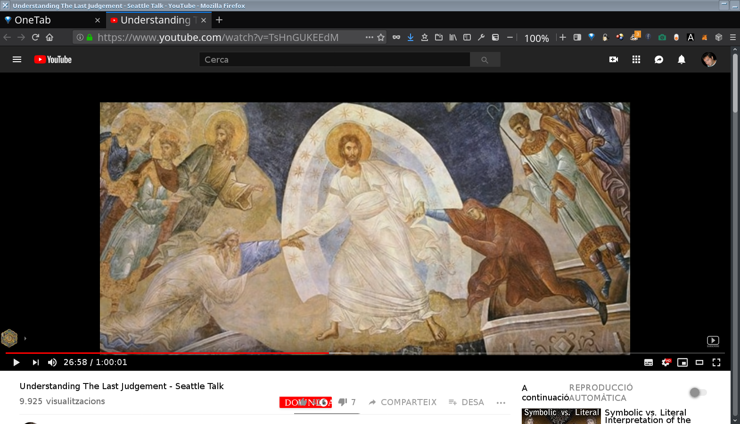Viewport: 740px width, 424px height.
Task: Open private browsing mask icon
Action: click(396, 37)
